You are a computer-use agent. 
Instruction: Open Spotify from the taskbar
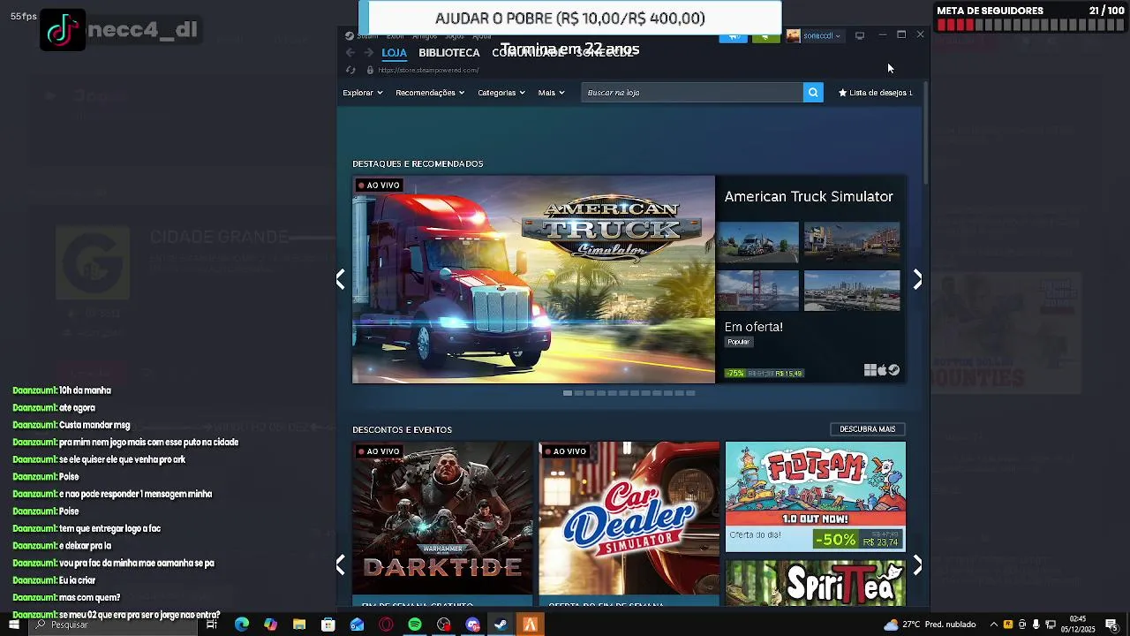pos(415,625)
